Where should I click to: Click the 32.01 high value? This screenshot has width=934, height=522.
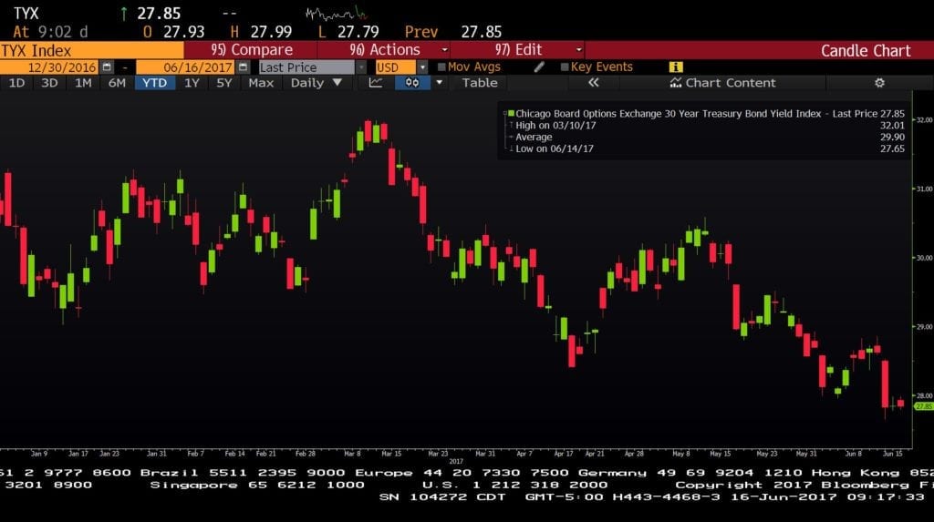(x=892, y=125)
